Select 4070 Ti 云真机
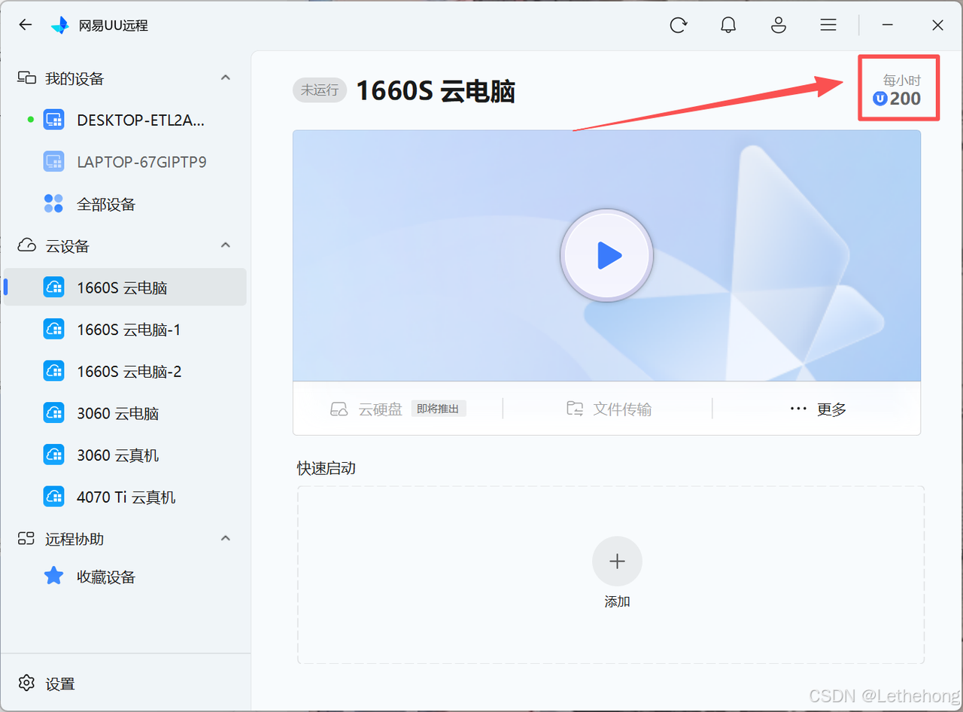The width and height of the screenshot is (963, 712). pos(125,497)
